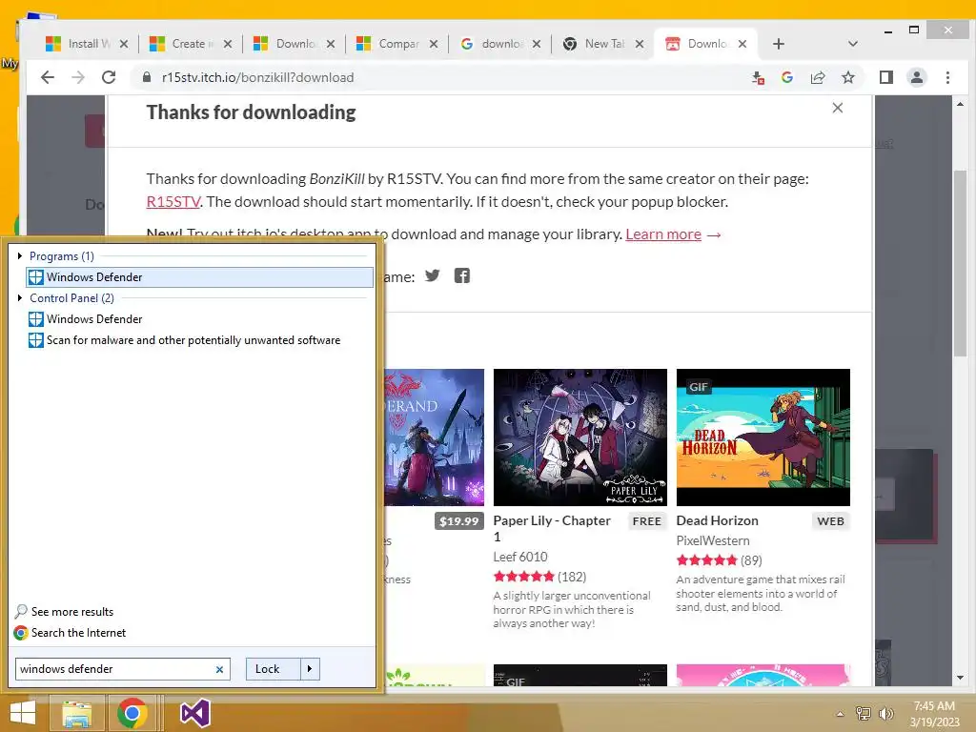Click Search the Internet
This screenshot has width=976, height=732.
point(70,633)
